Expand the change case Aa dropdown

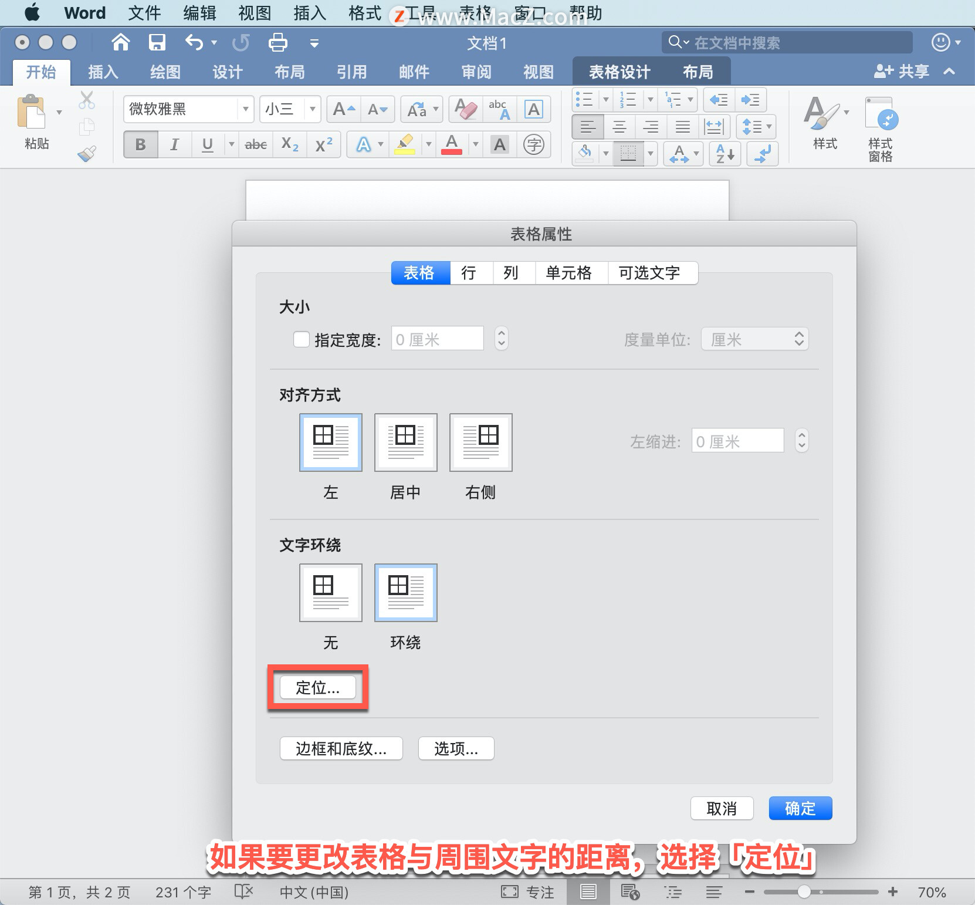436,109
